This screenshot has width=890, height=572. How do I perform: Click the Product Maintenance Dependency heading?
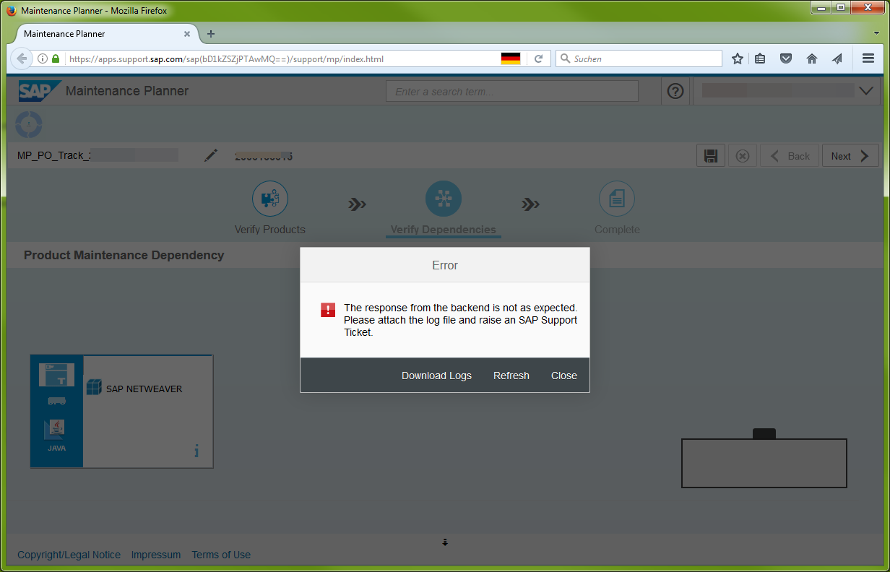pos(124,255)
